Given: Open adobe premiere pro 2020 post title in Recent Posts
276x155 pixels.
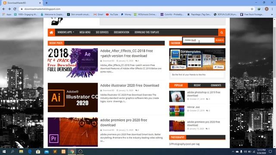Looking at the screenshot, I should coord(124,122).
